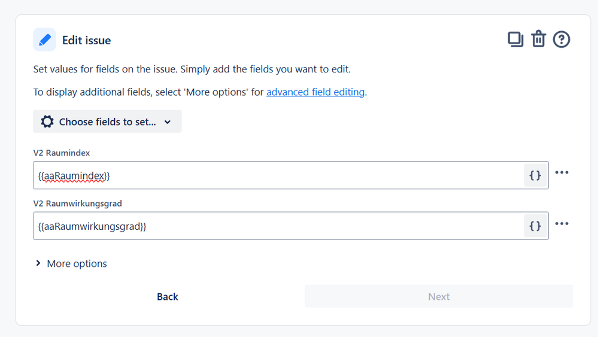
Task: Open help via the question mark icon
Action: (561, 40)
